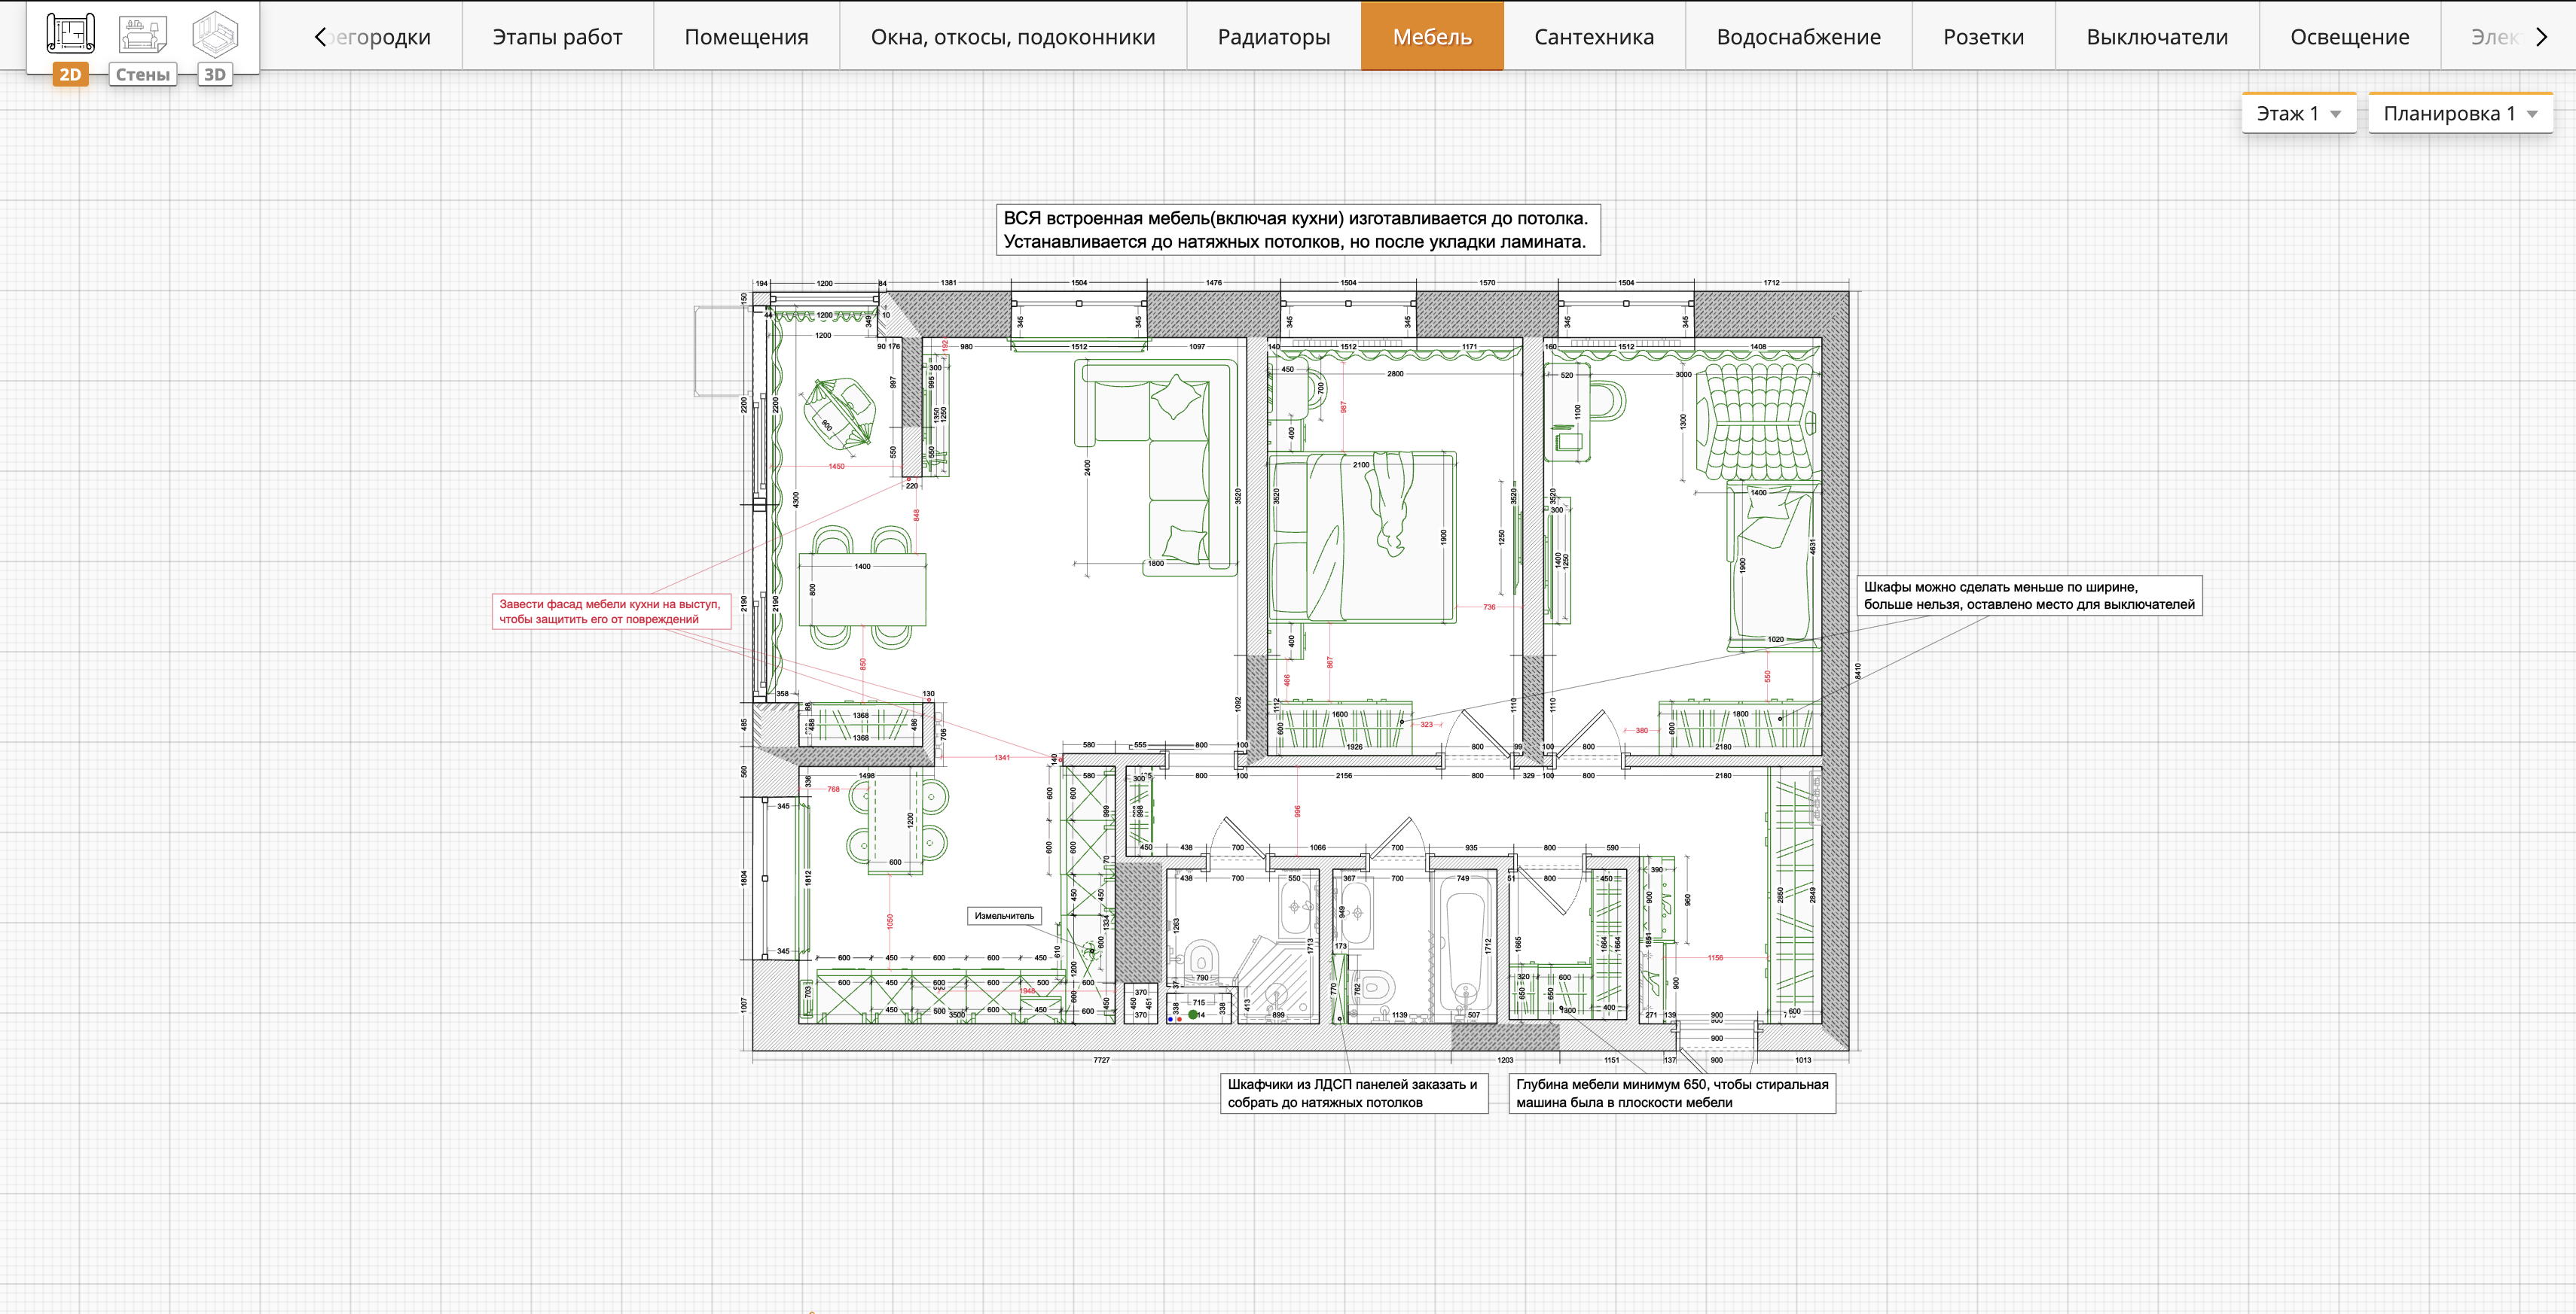Expand the Этаж 1 floor dropdown
The width and height of the screenshot is (2576, 1314).
pyautogui.click(x=2299, y=114)
